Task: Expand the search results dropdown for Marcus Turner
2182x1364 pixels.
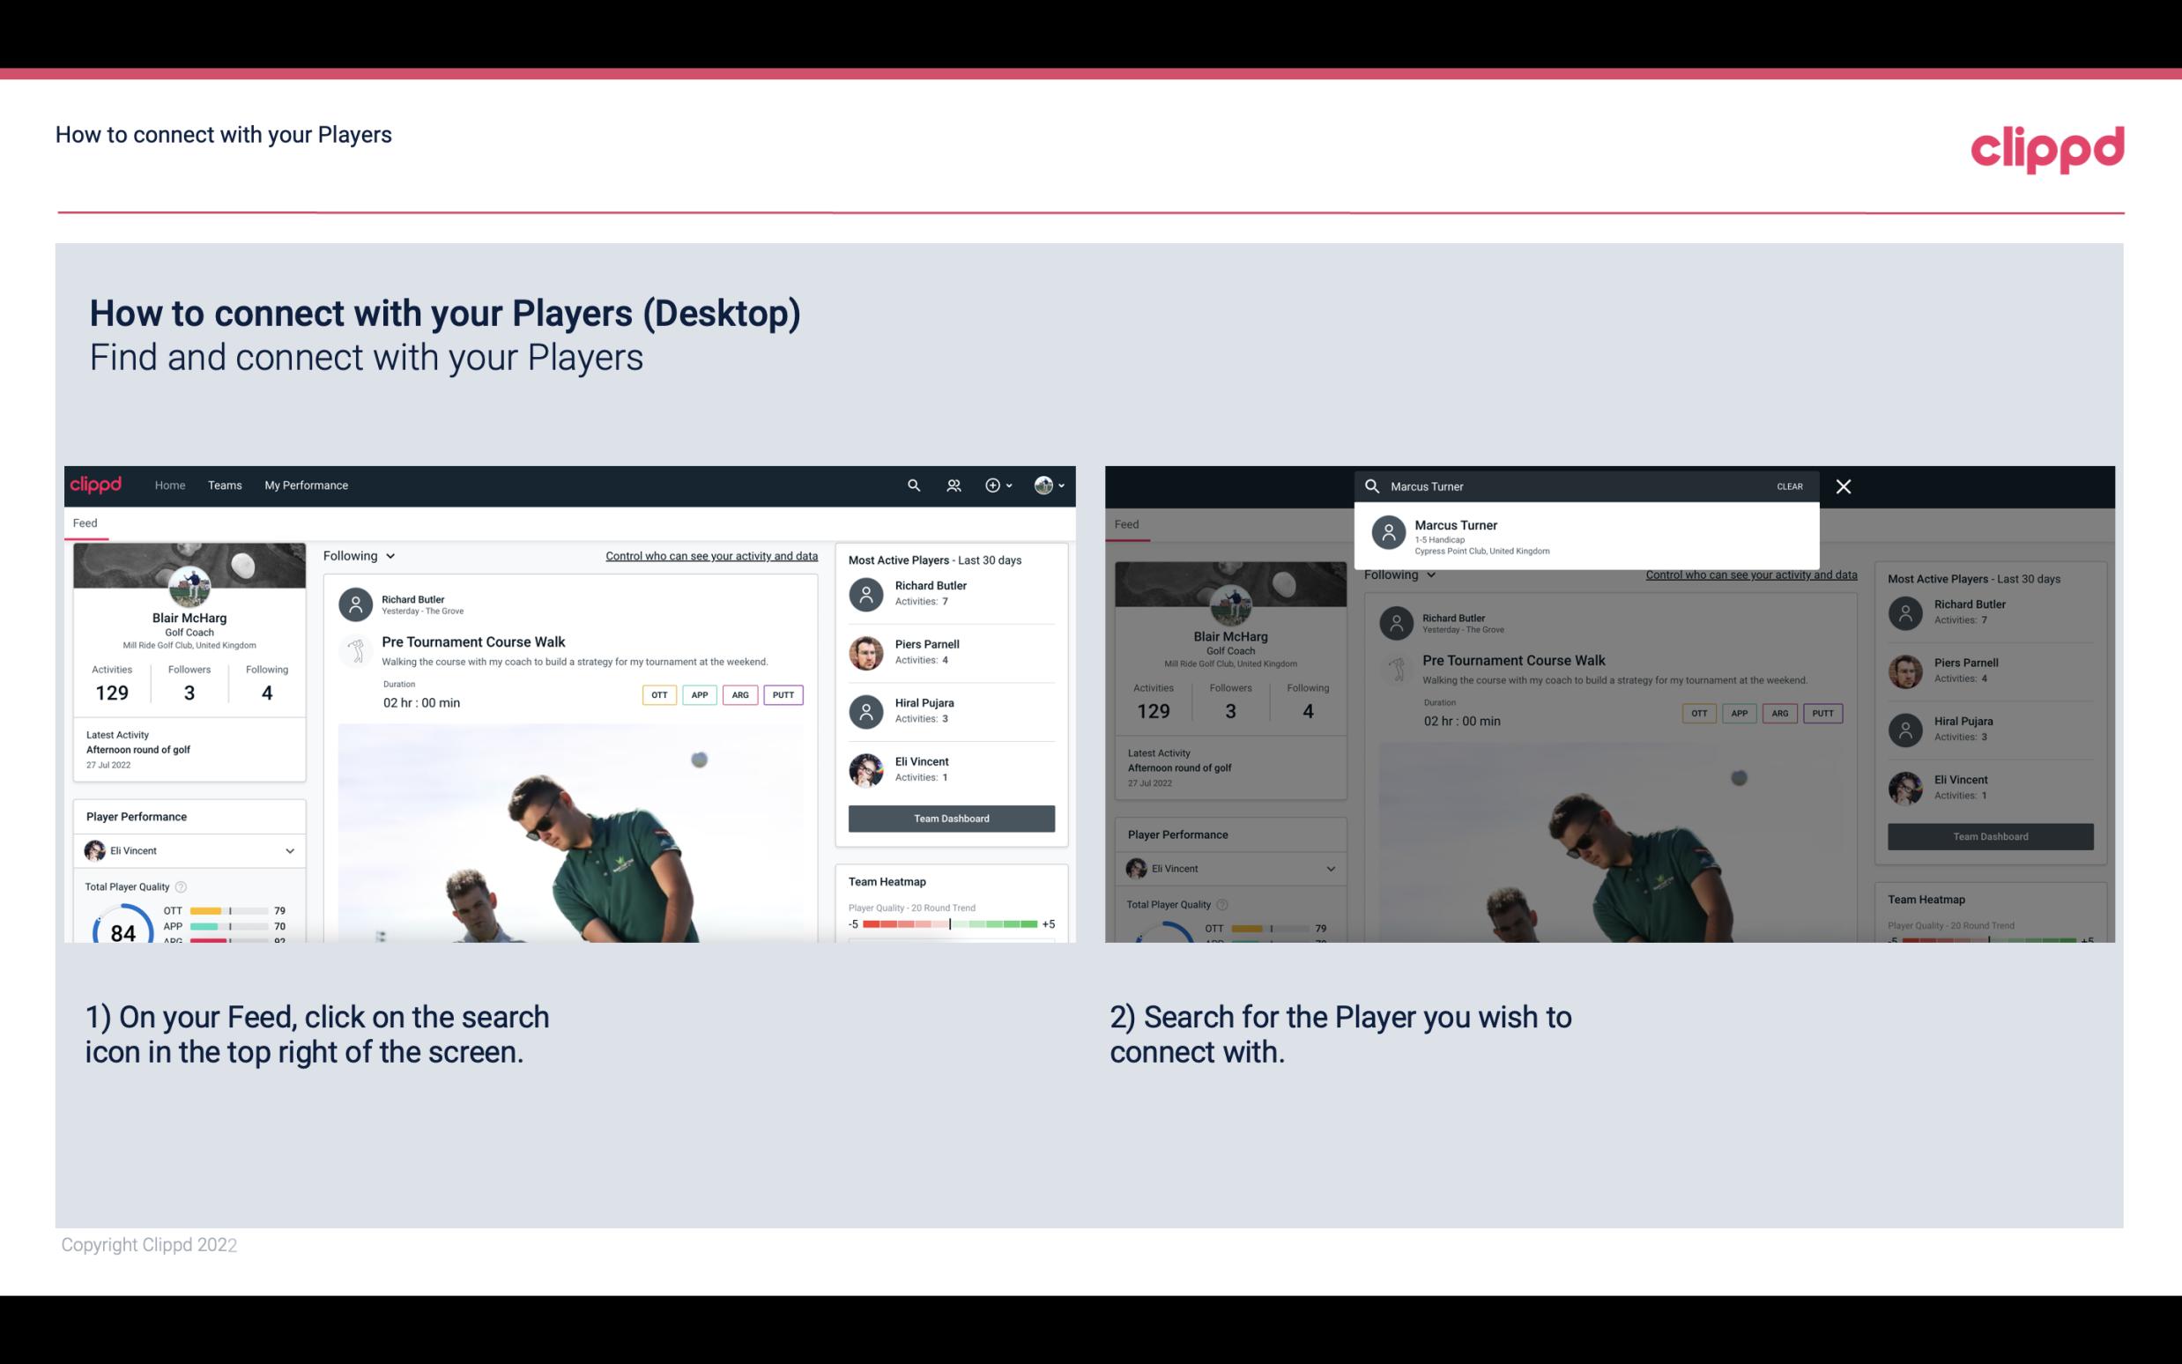Action: click(x=1586, y=536)
